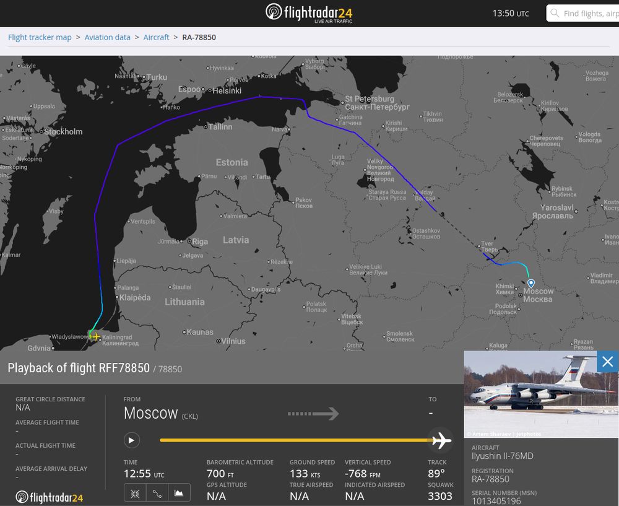Click the Klaipėda label on map
The height and width of the screenshot is (506, 619).
click(x=135, y=297)
